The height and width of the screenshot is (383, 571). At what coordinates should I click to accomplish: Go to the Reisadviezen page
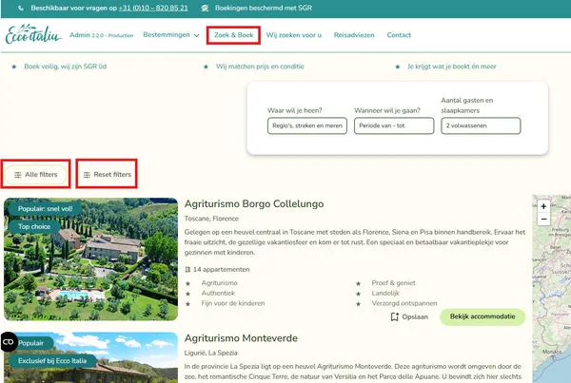[x=352, y=35]
